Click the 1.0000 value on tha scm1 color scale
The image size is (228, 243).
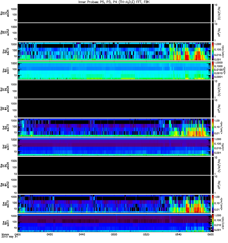click(x=218, y=63)
